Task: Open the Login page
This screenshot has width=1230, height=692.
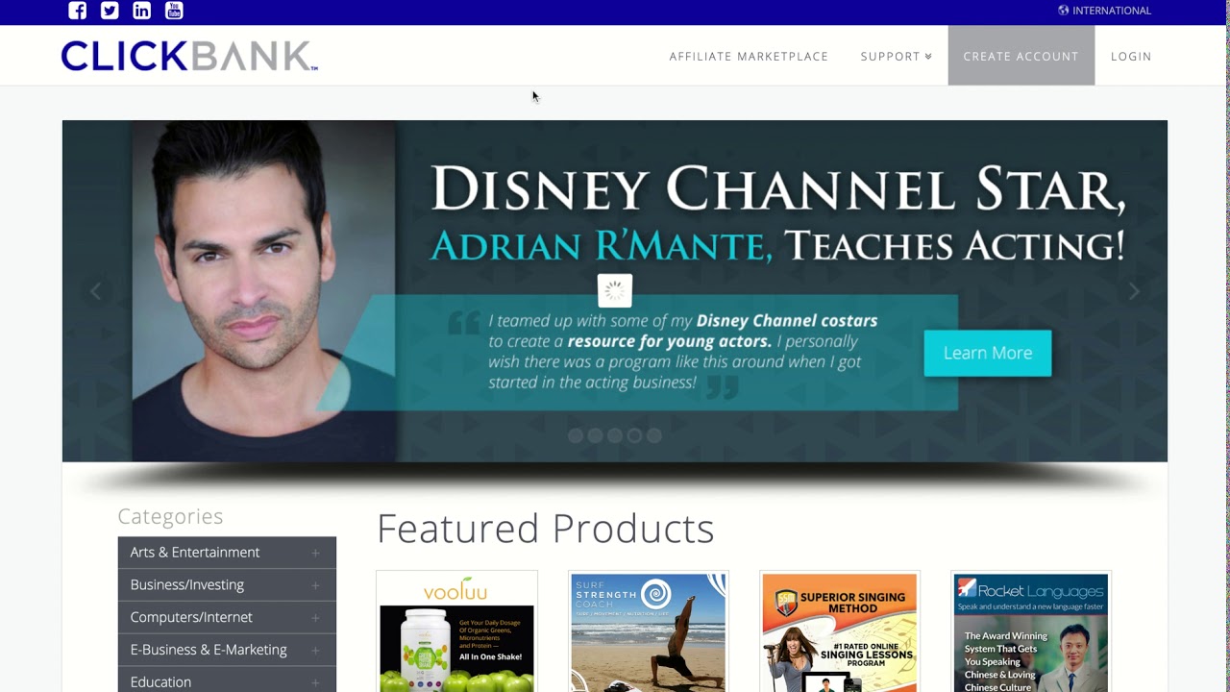Action: (1131, 57)
